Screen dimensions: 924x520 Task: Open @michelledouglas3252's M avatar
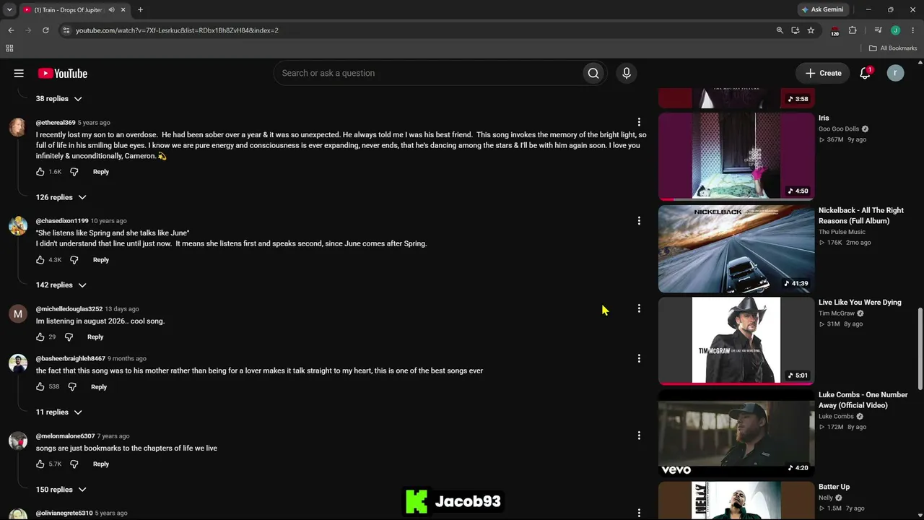[18, 313]
